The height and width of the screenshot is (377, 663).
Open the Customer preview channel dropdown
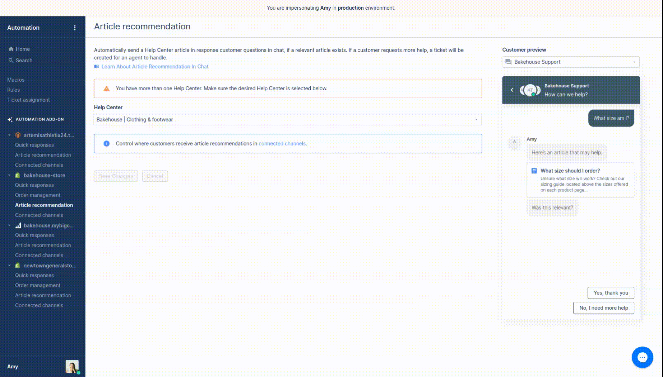tap(571, 62)
